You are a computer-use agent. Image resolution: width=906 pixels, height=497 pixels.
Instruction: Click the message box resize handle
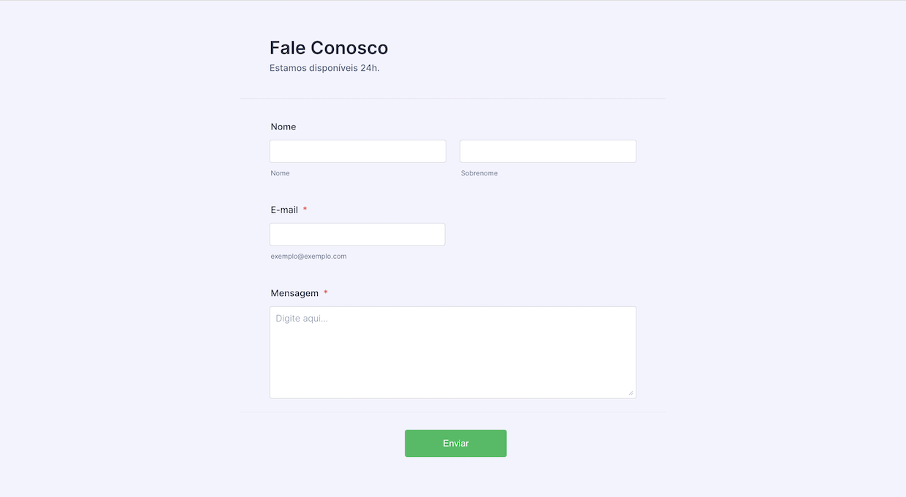point(631,393)
